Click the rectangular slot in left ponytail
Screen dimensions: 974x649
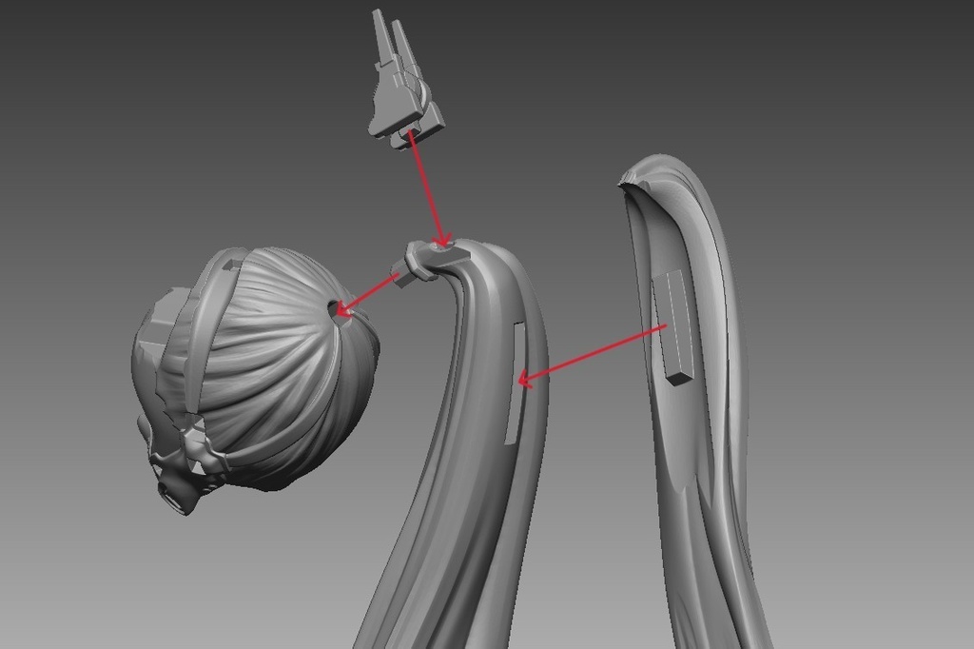516,383
